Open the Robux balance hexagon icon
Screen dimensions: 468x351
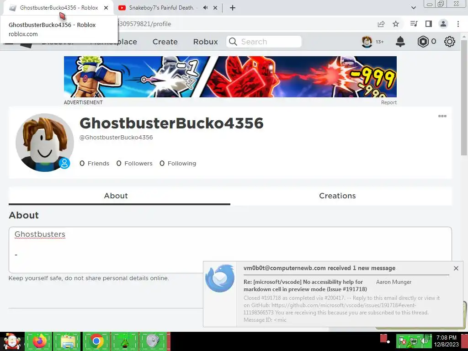click(x=423, y=42)
